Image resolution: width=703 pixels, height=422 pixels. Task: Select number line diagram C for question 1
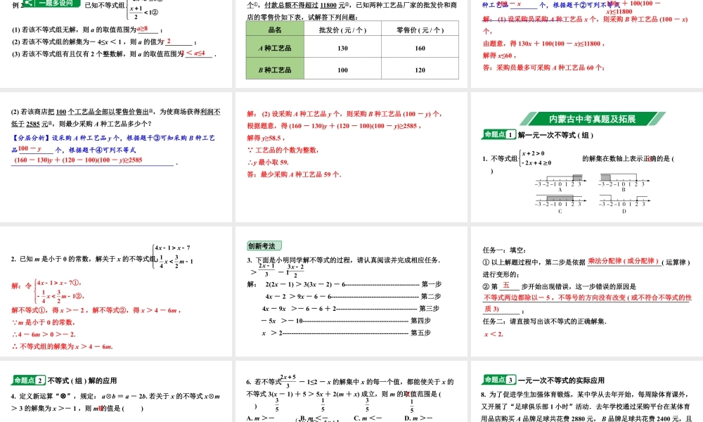pyautogui.click(x=560, y=200)
